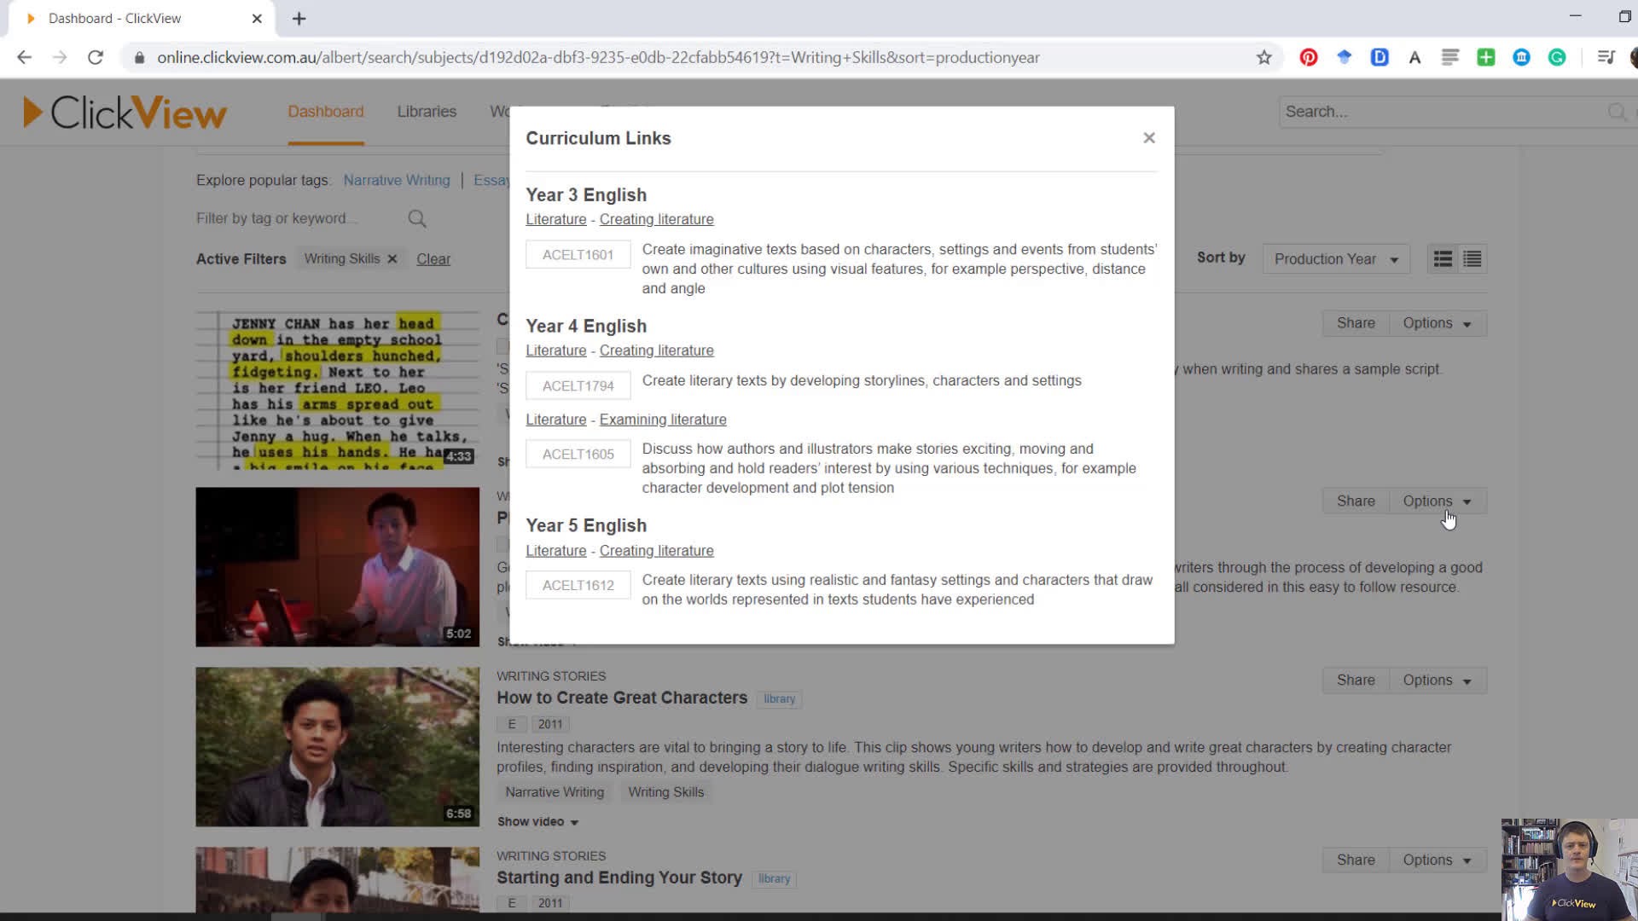
Task: Click the Filter by tag or keyword field
Action: (x=299, y=219)
